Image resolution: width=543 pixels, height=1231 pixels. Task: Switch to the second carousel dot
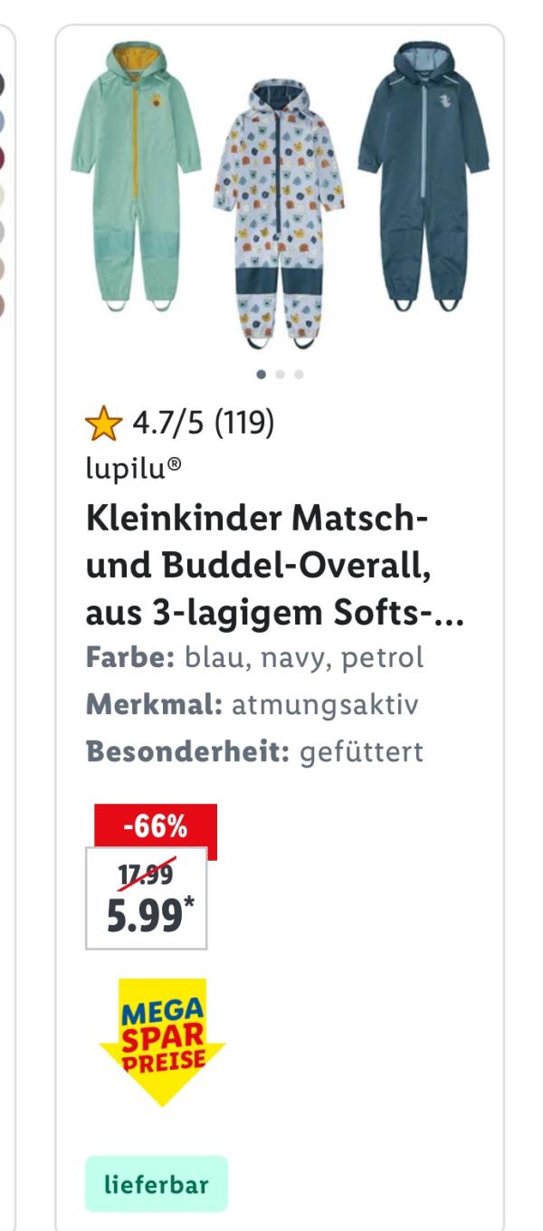(x=281, y=374)
